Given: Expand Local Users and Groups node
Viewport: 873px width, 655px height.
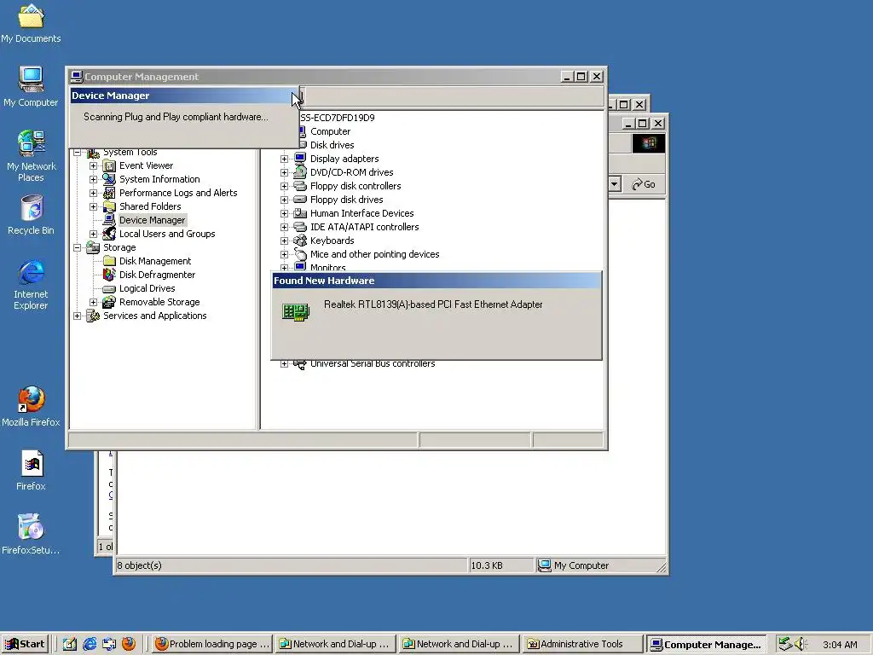Looking at the screenshot, I should click(94, 234).
